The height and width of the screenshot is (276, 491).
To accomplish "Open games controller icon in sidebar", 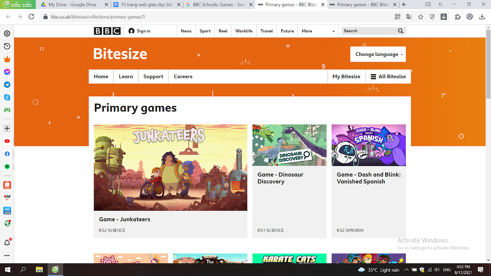I will click(x=7, y=110).
